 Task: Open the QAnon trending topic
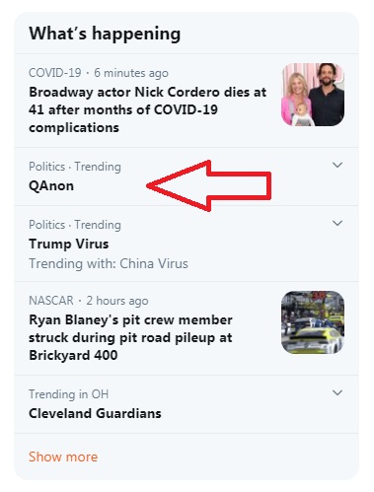51,185
